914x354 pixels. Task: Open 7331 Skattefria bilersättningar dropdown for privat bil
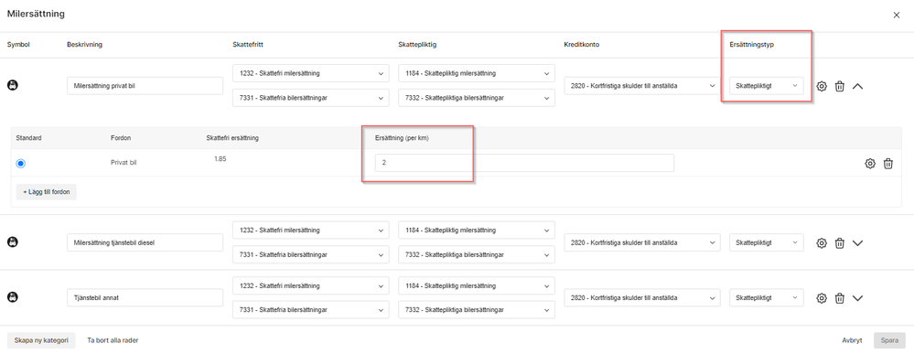[x=310, y=98]
